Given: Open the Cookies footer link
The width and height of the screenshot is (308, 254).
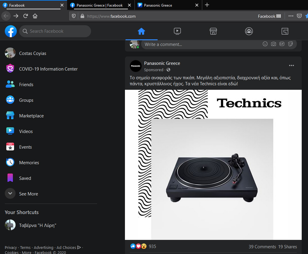Looking at the screenshot, I should click(x=12, y=252).
